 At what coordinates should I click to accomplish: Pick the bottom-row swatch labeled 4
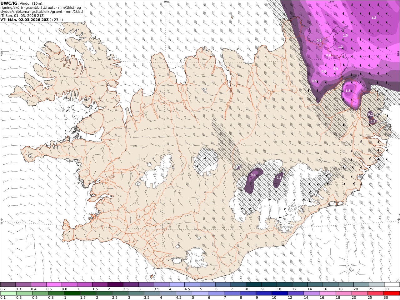(x=168, y=293)
